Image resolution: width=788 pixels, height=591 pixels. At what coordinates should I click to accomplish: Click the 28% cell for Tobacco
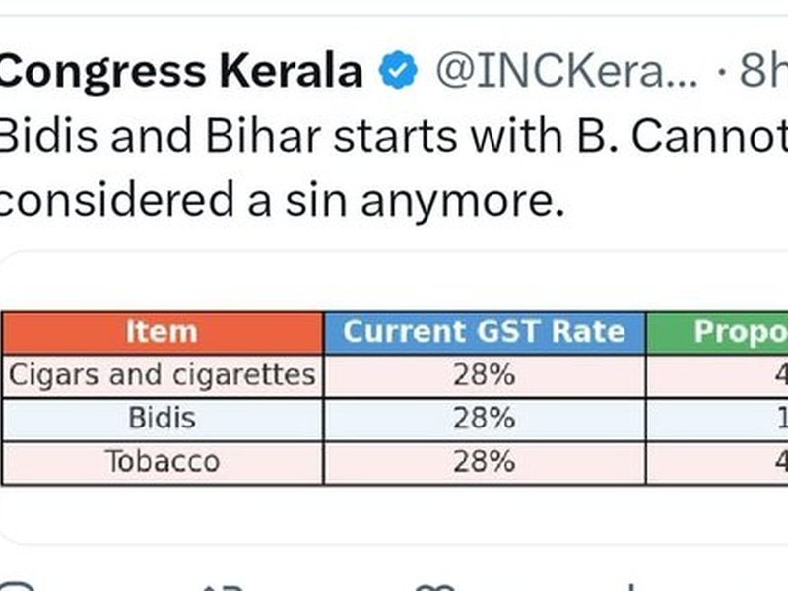point(488,460)
